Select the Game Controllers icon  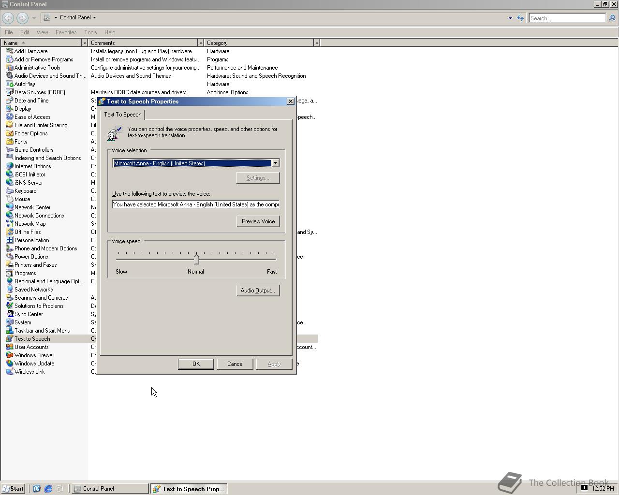[9, 150]
